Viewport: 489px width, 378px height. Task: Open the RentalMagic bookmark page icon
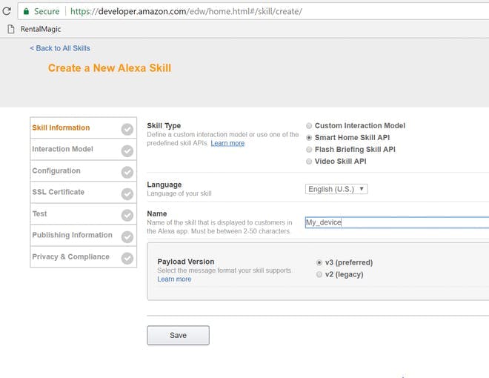click(x=11, y=29)
